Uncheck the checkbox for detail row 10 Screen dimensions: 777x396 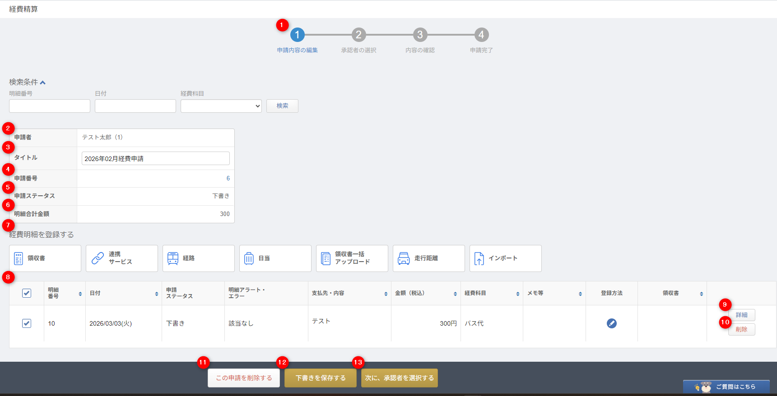pyautogui.click(x=27, y=323)
